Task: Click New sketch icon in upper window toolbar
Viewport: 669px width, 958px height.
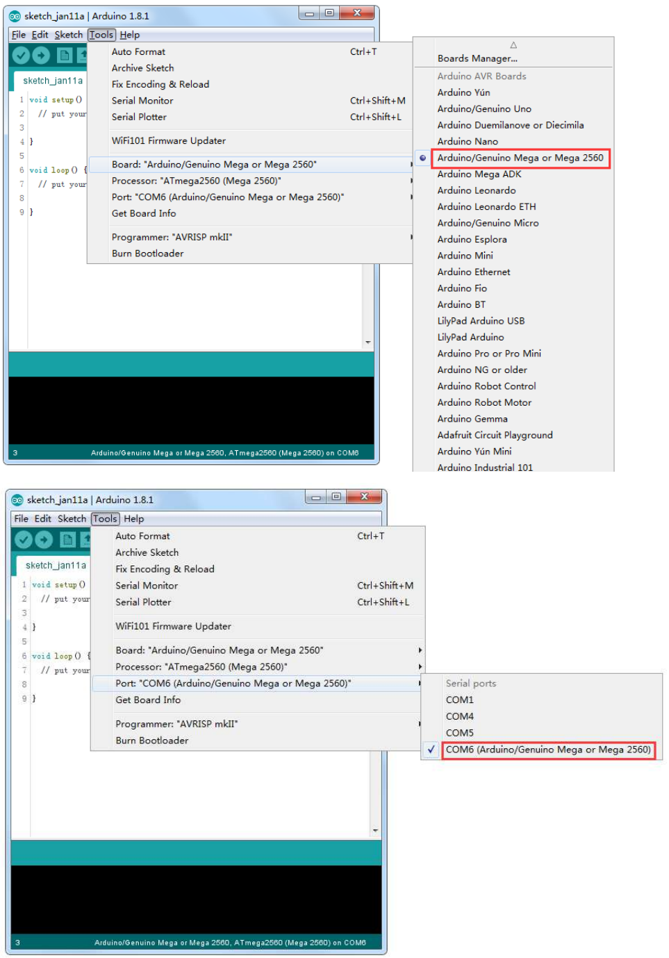Action: (65, 55)
